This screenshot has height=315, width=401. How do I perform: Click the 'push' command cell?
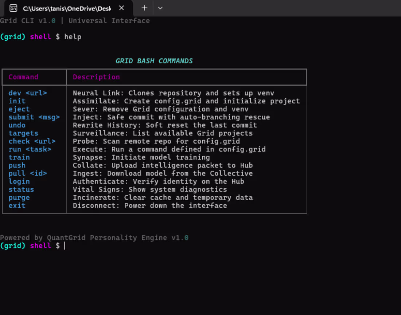pyautogui.click(x=17, y=166)
